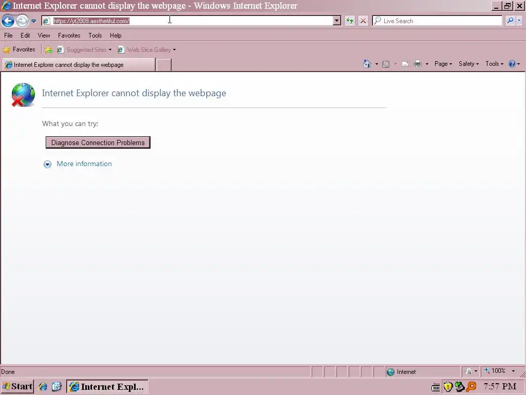Click the Show Desktop quick launch icon
The height and width of the screenshot is (395, 526).
pyautogui.click(x=57, y=387)
